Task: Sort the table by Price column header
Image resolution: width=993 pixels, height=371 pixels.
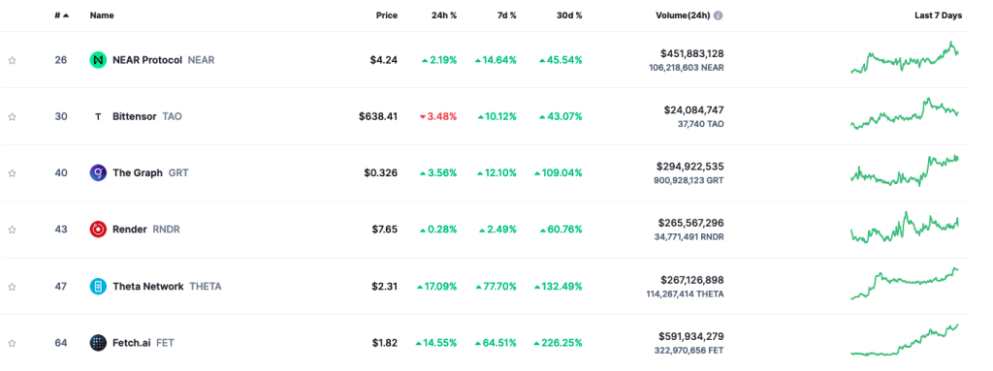Action: [387, 15]
